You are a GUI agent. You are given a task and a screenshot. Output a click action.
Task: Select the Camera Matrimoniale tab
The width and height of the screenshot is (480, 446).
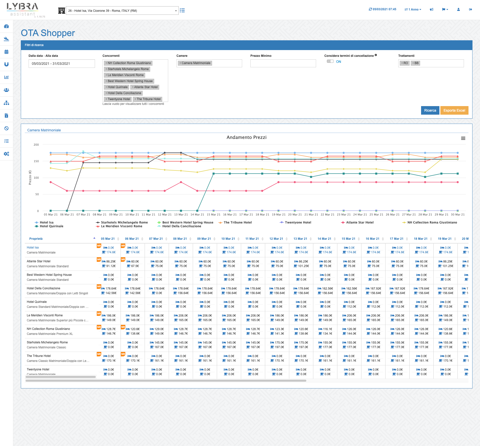click(44, 130)
